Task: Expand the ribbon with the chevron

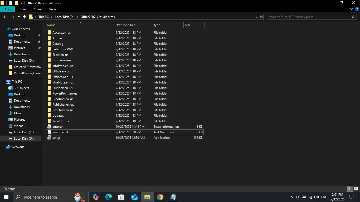Action: [x=351, y=9]
